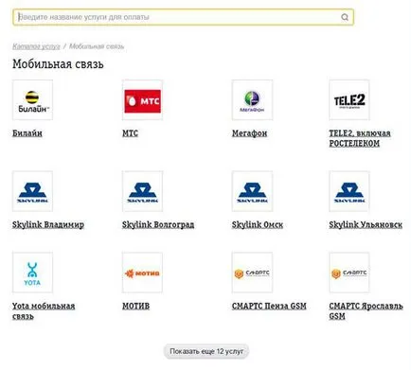The image size is (411, 370).
Task: Focus the service name search field
Action: (183, 17)
